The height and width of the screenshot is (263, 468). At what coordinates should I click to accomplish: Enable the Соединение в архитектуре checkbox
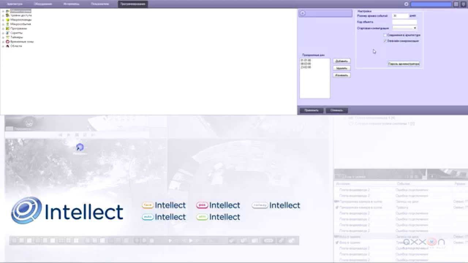click(x=385, y=35)
